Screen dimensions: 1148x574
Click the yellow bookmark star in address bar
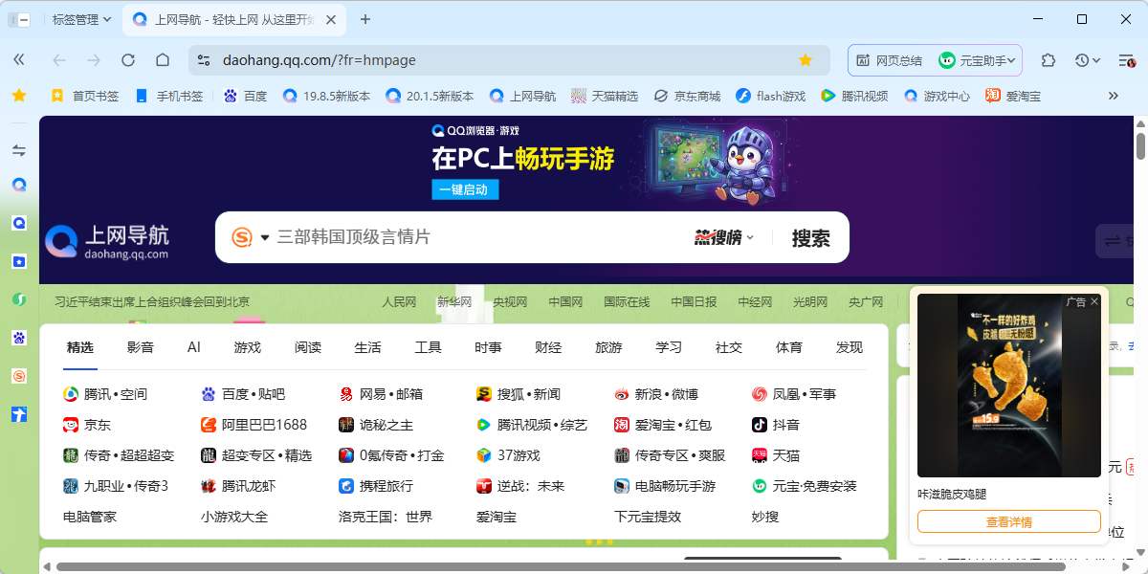point(806,60)
